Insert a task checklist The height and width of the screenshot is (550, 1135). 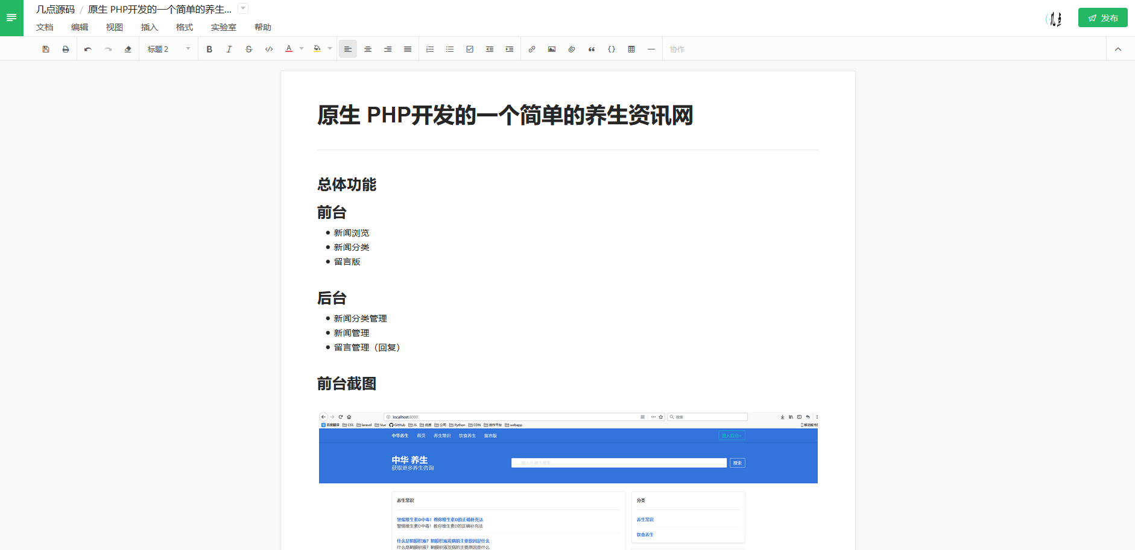click(x=470, y=49)
